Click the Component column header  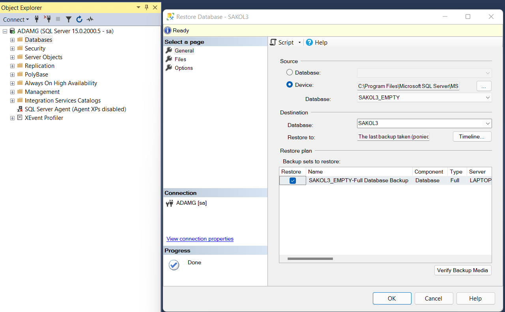tap(430, 172)
